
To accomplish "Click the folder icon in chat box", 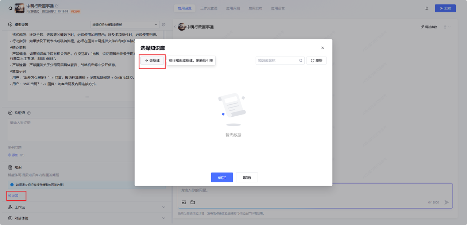I will point(193,202).
